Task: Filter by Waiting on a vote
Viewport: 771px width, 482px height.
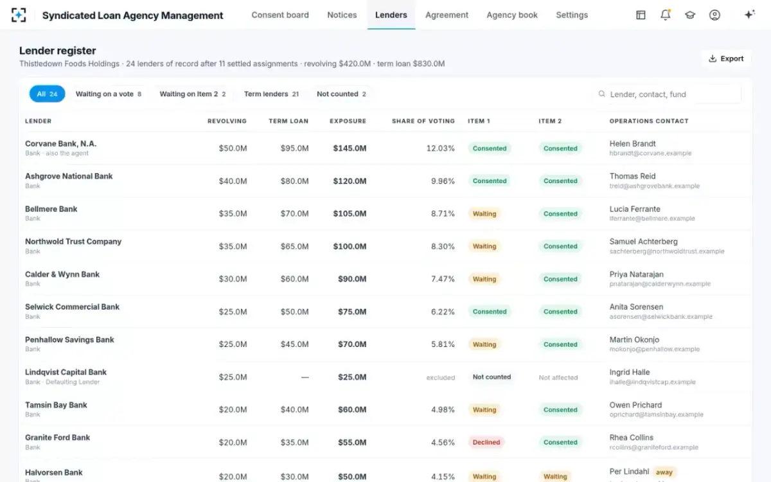Action: [x=109, y=94]
